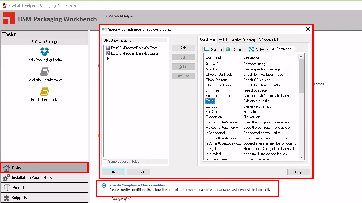Click the Snippets puzzle icon
This screenshot has height=203, width=362.
pos(7,198)
